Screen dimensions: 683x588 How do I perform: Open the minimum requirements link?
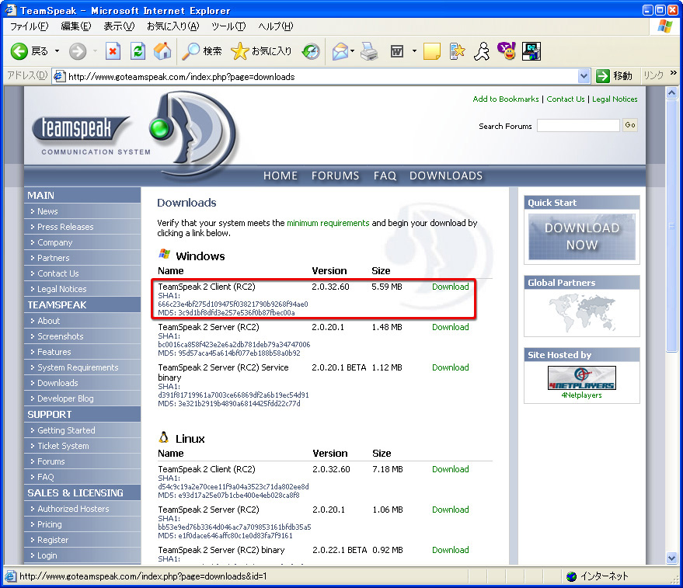pyautogui.click(x=328, y=223)
